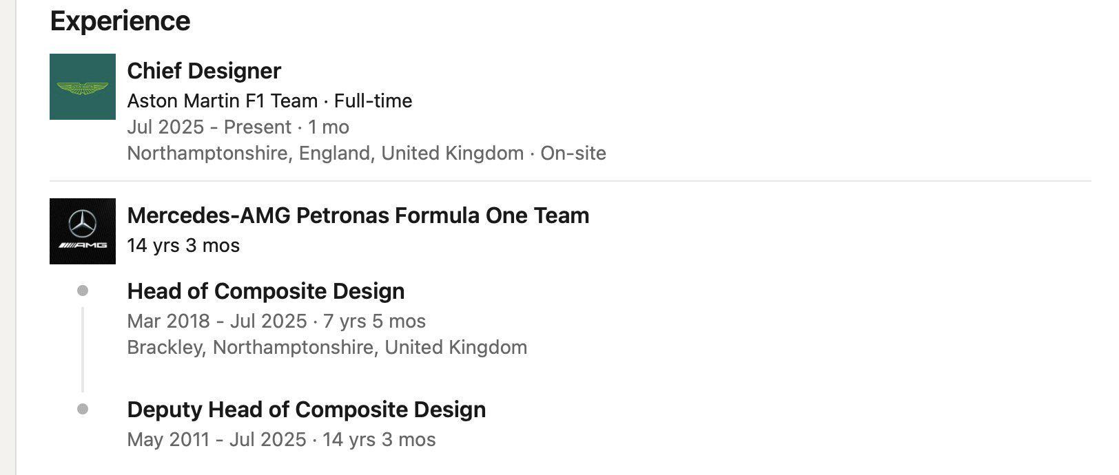The height and width of the screenshot is (475, 1119).
Task: Click the Aston Martin F1 Team · Full-time line
Action: pyautogui.click(x=269, y=101)
